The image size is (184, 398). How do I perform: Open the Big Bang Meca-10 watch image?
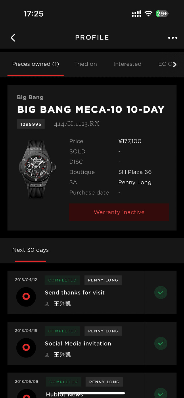pos(37,169)
